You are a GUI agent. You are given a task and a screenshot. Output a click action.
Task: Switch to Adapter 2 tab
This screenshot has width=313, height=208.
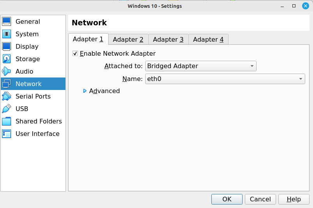(x=128, y=39)
